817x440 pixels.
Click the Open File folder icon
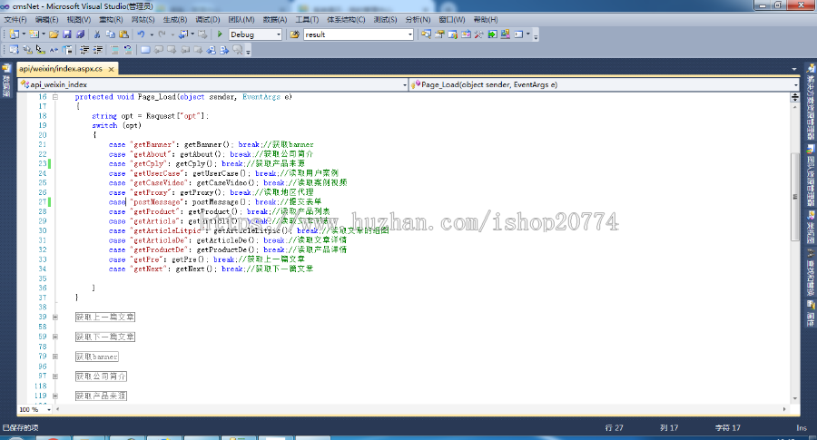tap(54, 34)
